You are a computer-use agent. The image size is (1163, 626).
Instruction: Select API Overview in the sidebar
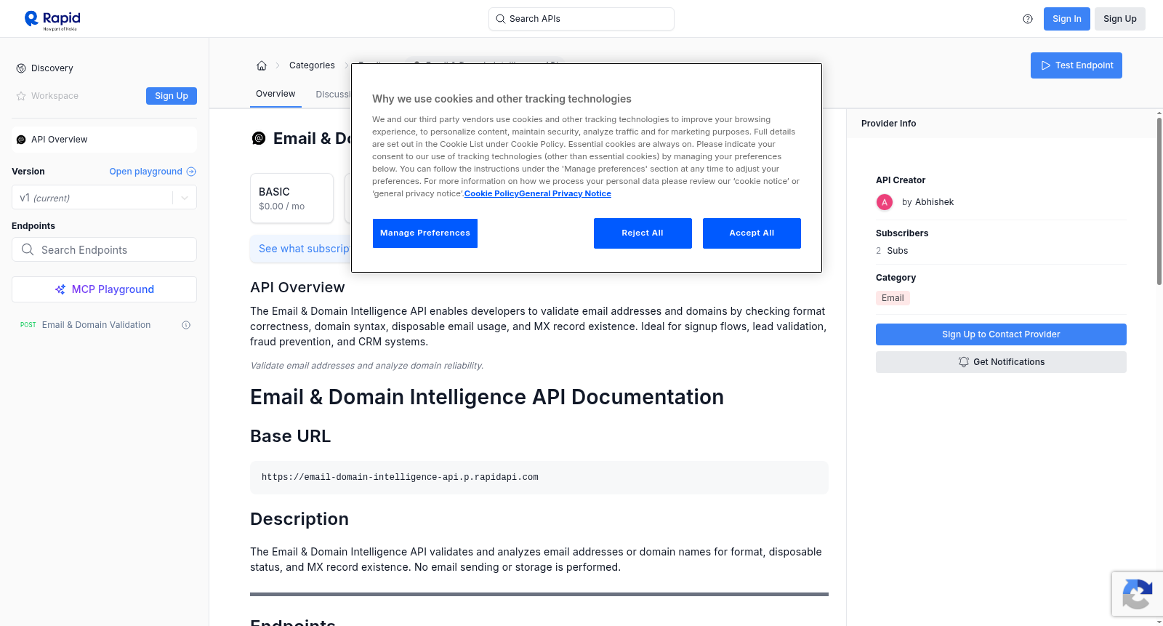tap(104, 140)
